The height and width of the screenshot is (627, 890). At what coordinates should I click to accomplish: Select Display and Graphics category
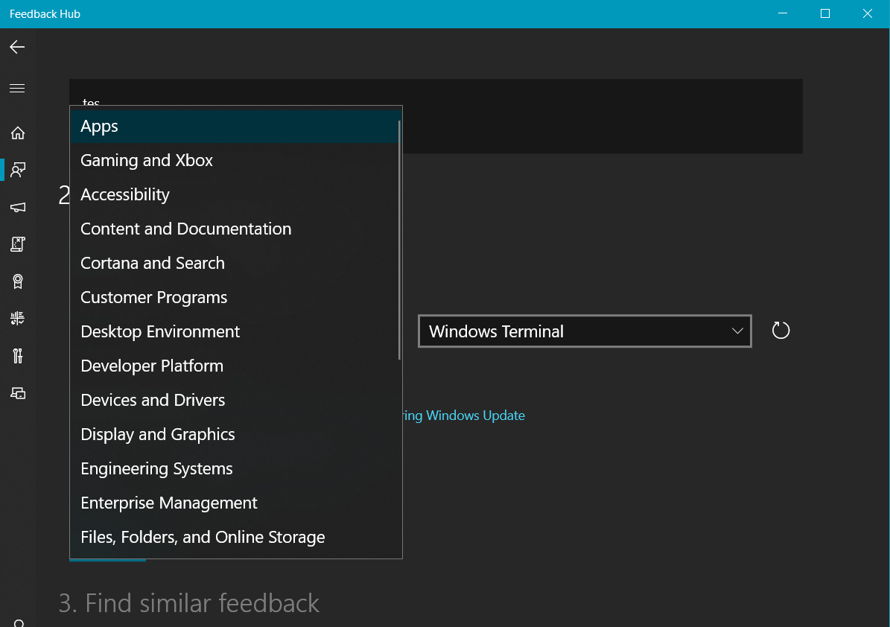[x=235, y=434]
